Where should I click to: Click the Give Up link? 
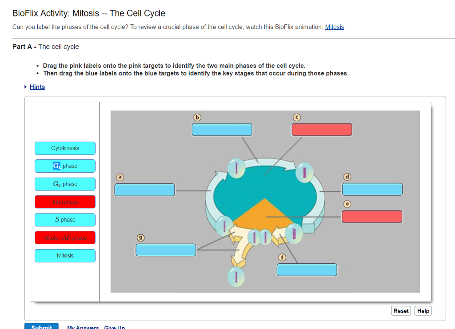(x=114, y=327)
